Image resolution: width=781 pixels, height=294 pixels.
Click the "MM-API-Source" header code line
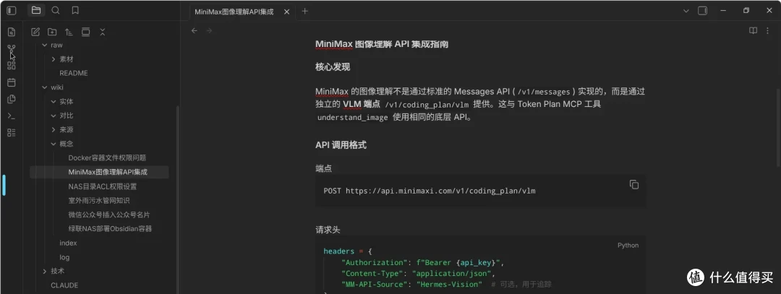(x=445, y=285)
